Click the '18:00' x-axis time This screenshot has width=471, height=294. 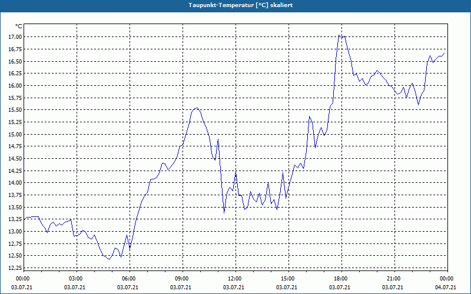tap(340, 279)
